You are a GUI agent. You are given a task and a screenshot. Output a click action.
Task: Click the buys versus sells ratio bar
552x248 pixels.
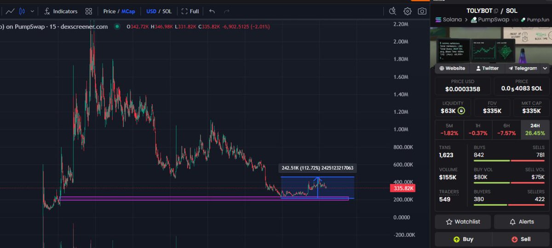point(509,161)
